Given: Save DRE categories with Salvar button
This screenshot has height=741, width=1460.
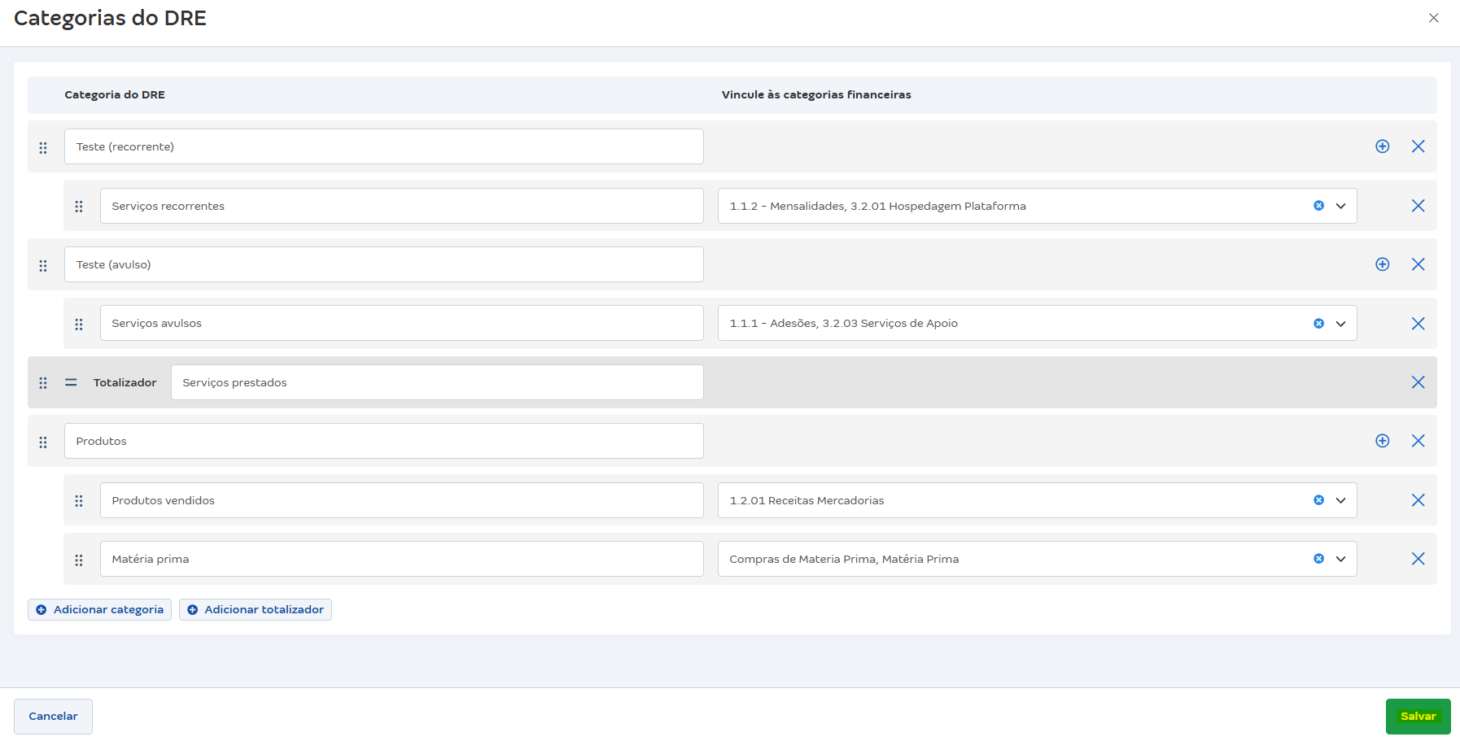Looking at the screenshot, I should [x=1418, y=717].
